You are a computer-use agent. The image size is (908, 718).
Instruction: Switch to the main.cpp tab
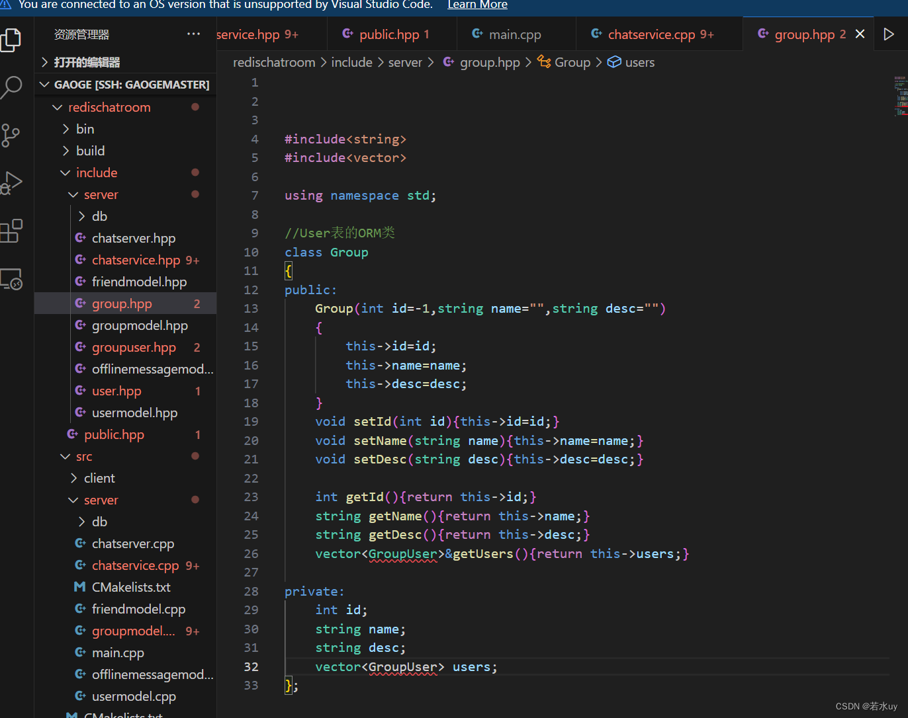(x=515, y=34)
